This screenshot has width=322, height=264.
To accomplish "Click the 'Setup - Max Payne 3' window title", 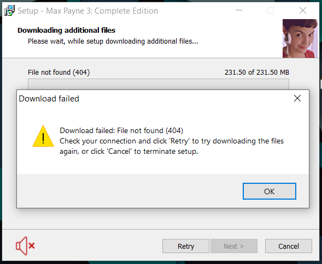I will pos(87,11).
